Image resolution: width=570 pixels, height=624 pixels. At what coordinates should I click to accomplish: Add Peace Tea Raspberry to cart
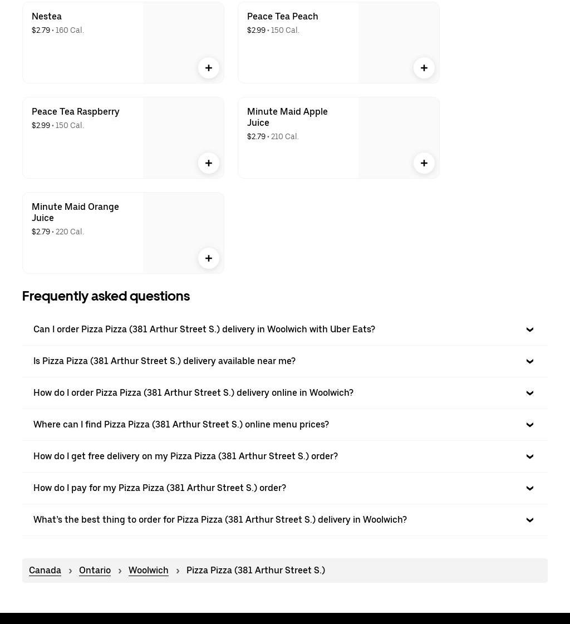(x=209, y=163)
